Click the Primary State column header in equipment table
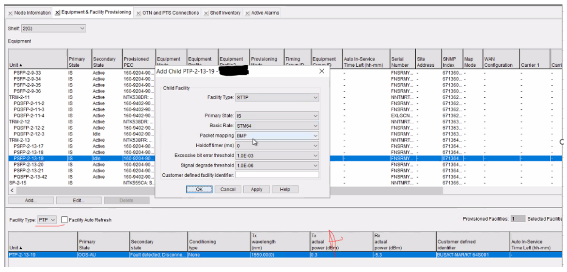 coord(79,59)
